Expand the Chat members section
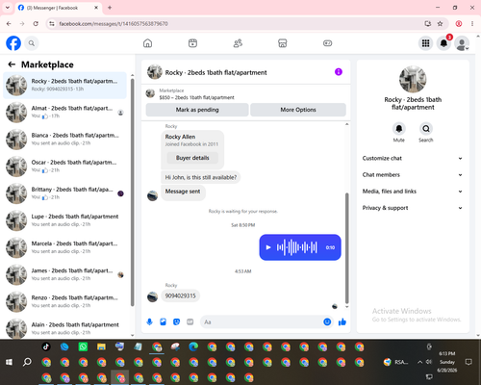Image resolution: width=481 pixels, height=385 pixels. coord(413,175)
